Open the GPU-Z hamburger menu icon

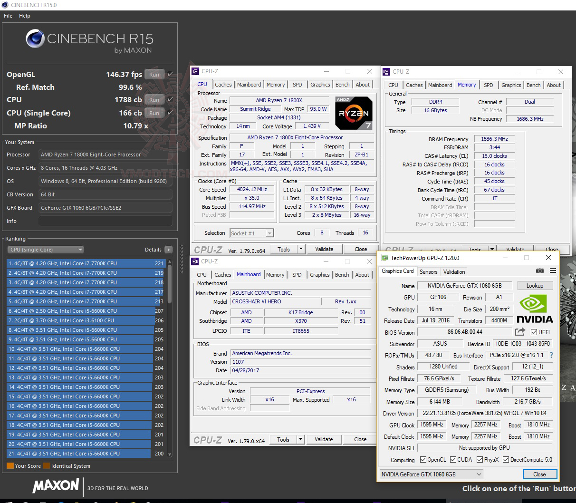click(553, 271)
